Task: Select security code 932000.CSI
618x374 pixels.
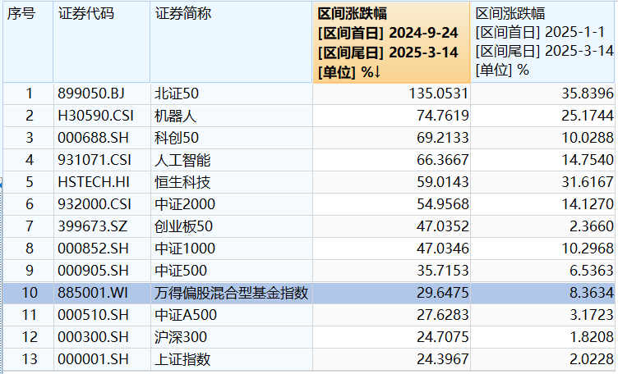Action: point(95,204)
